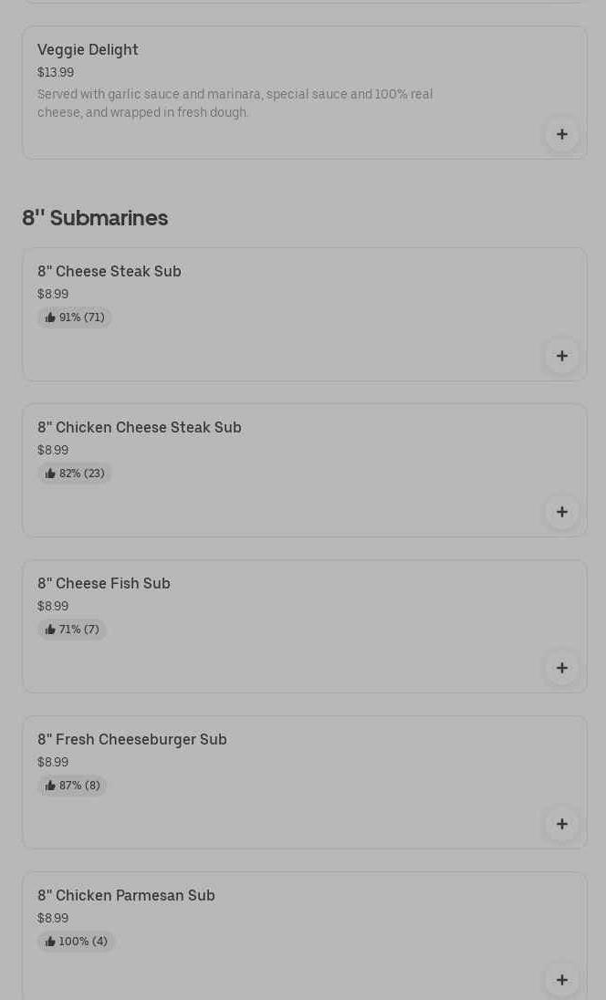Screen dimensions: 606x1000
Task: Click the 8'' Submarines section heading
Action: (95, 218)
